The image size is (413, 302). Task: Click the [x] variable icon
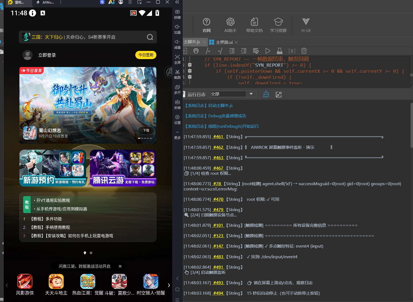pyautogui.click(x=292, y=51)
